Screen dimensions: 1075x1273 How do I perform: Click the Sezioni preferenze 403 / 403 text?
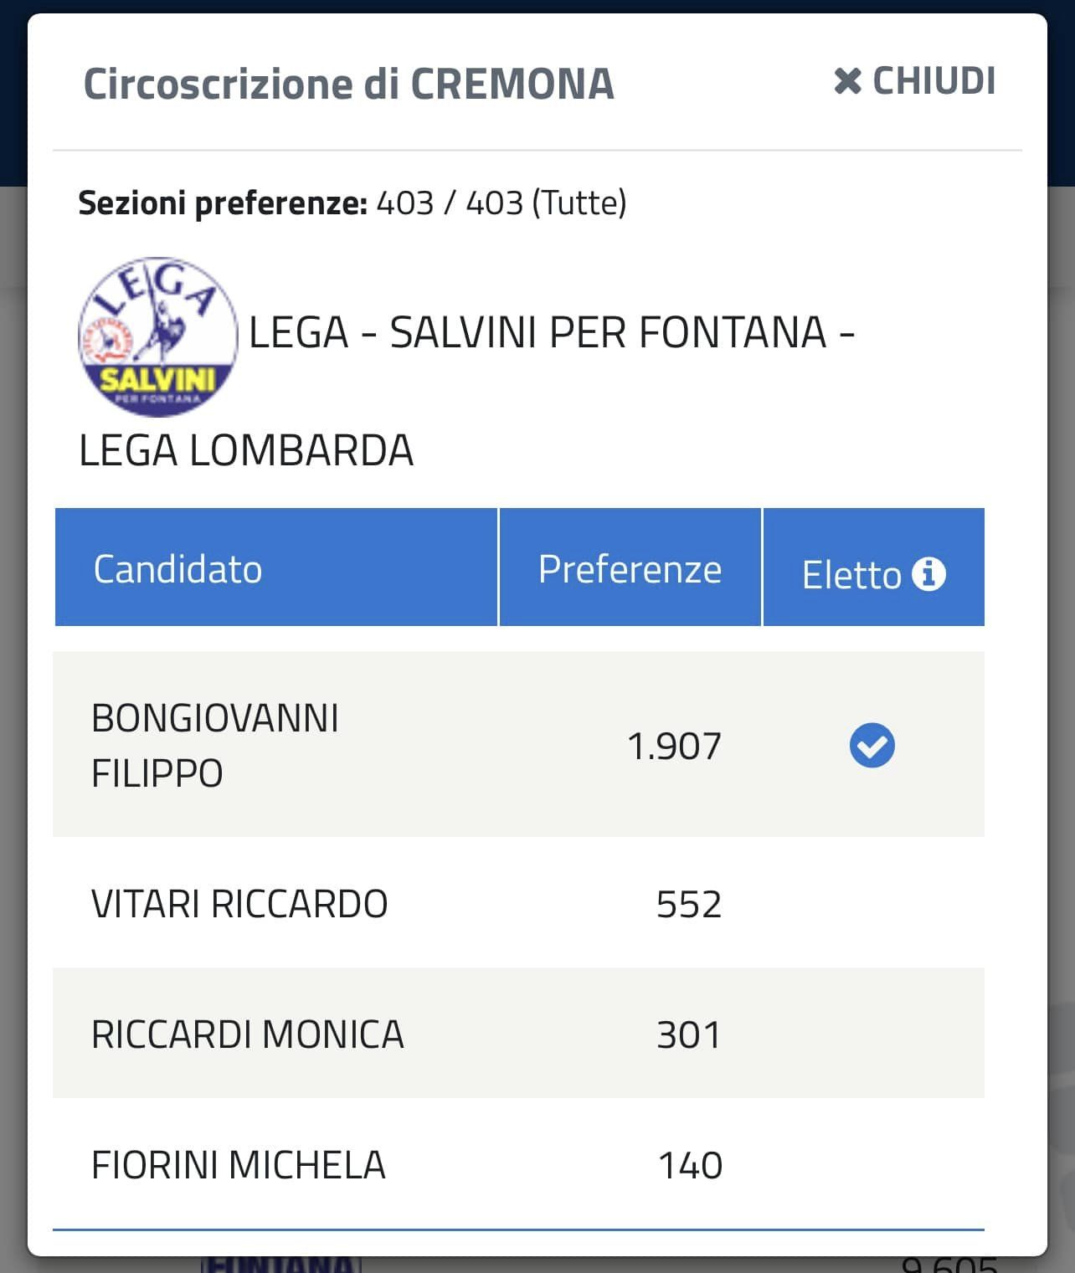tap(352, 203)
